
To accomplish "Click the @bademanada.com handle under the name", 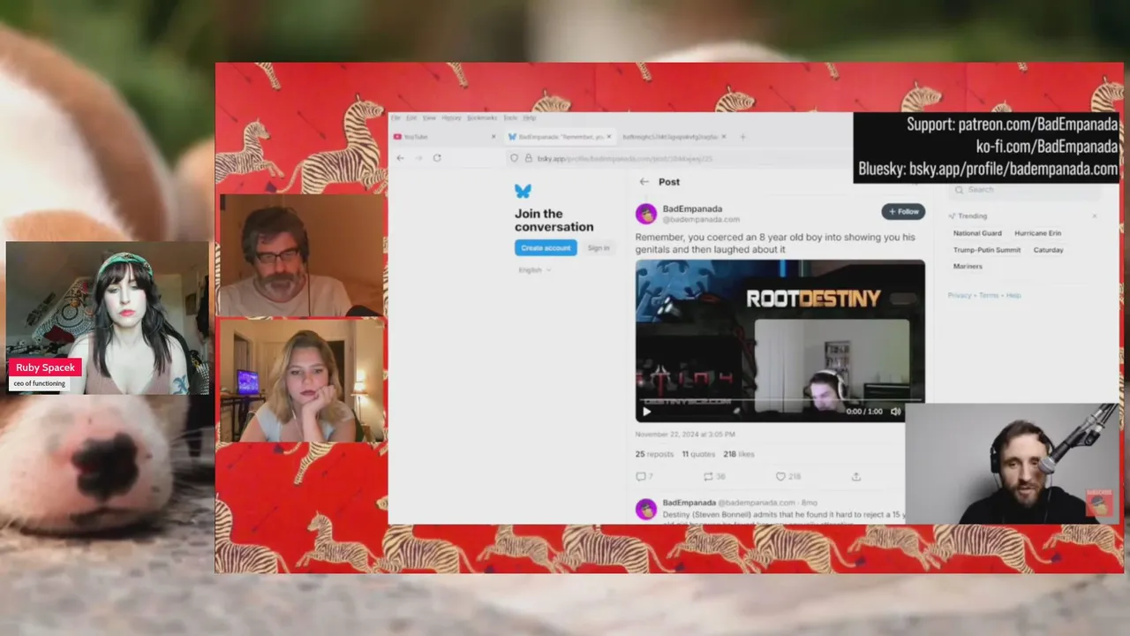I will pos(701,219).
